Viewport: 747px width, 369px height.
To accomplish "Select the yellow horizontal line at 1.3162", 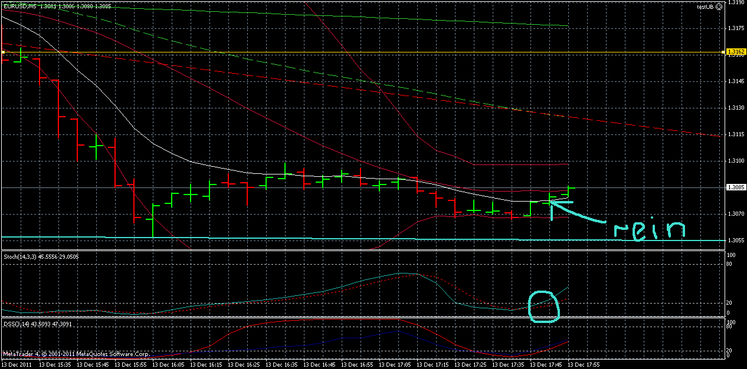I will click(354, 52).
